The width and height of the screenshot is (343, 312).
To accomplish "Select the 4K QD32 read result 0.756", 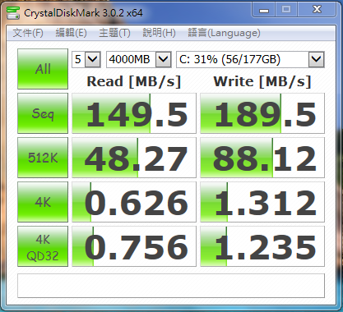I will click(x=134, y=246).
